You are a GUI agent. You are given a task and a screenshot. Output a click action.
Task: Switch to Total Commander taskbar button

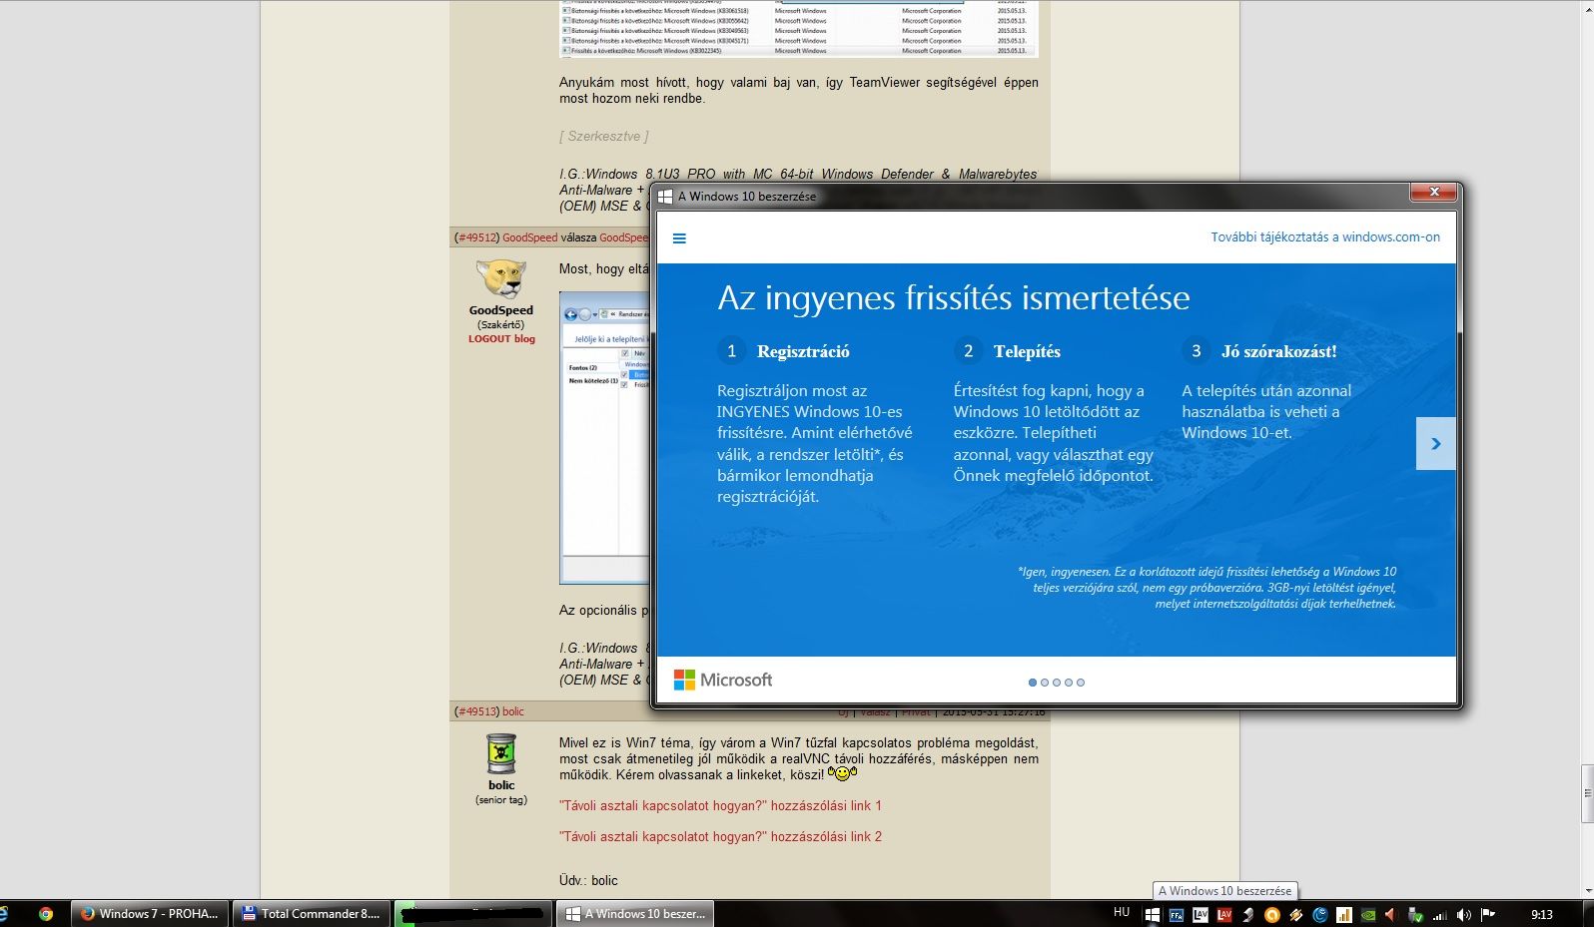[x=313, y=913]
